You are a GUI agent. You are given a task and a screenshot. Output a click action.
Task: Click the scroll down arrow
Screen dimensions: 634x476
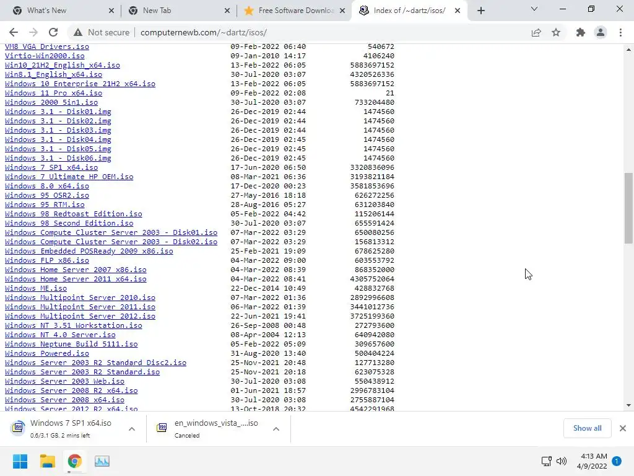pos(628,405)
